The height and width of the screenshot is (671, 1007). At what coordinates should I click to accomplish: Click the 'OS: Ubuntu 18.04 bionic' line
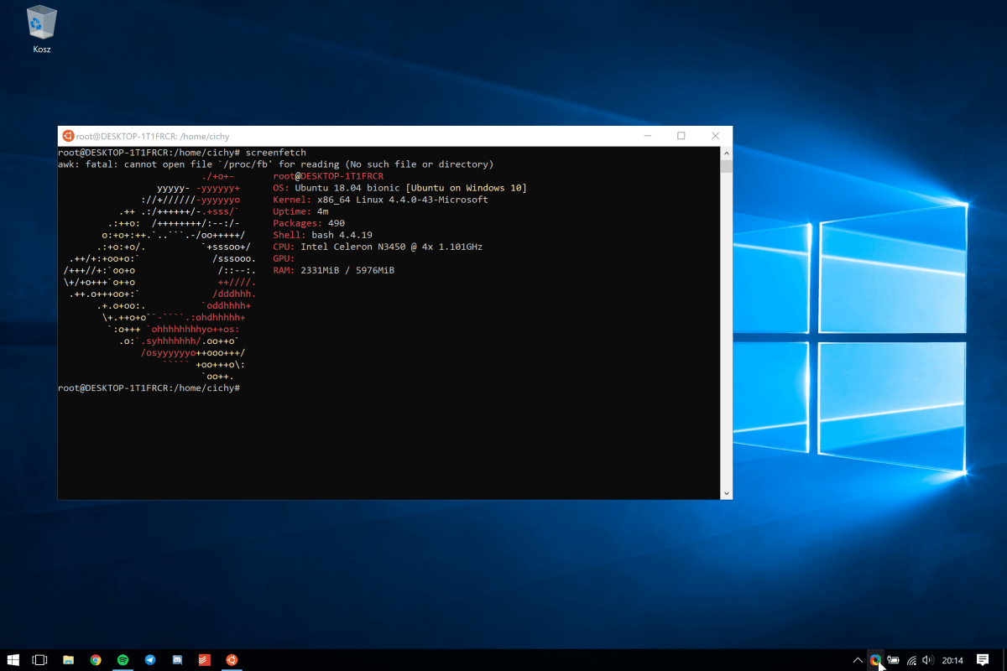[399, 189]
